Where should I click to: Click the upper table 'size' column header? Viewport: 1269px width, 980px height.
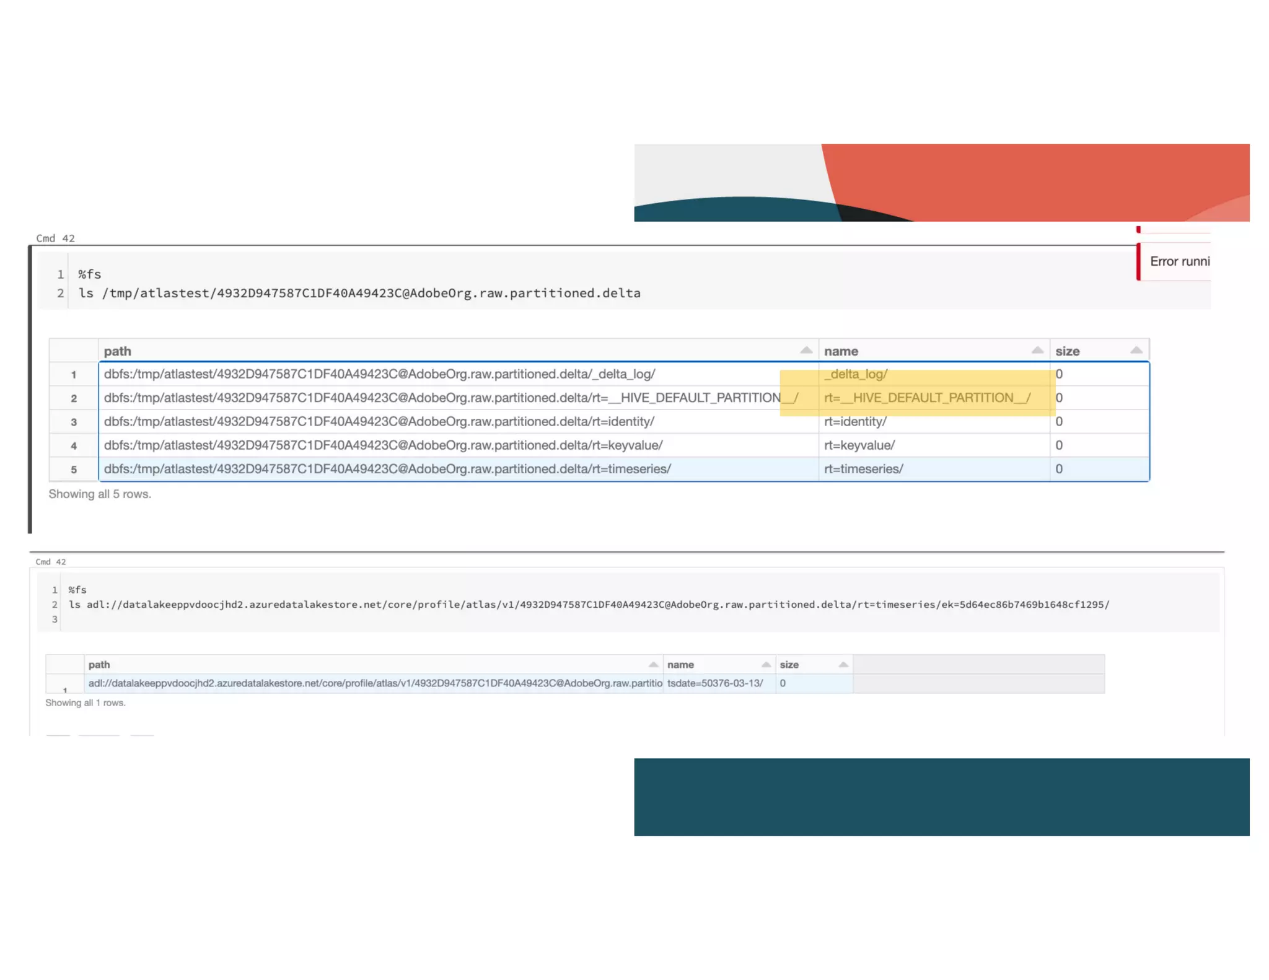1067,351
